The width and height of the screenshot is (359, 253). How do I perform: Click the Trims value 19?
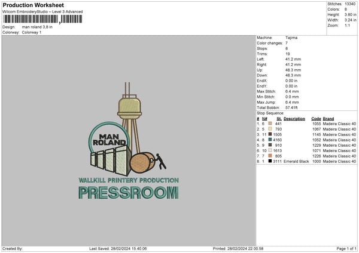[x=288, y=54]
